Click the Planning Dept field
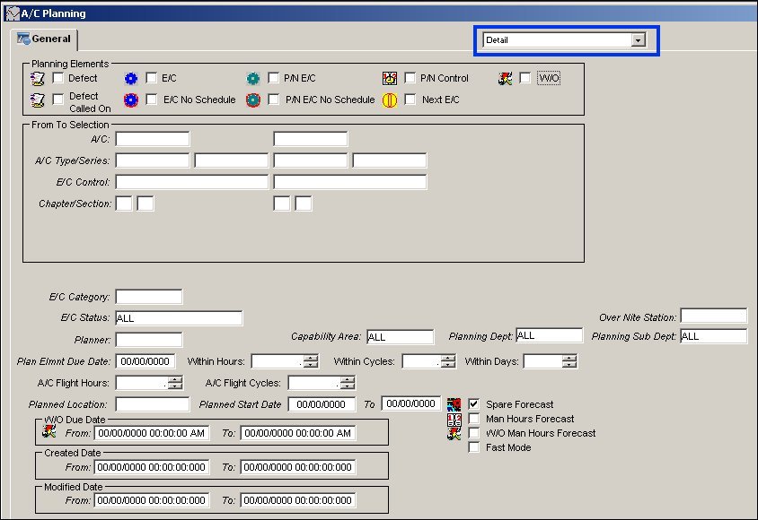This screenshot has width=758, height=520. click(x=549, y=335)
